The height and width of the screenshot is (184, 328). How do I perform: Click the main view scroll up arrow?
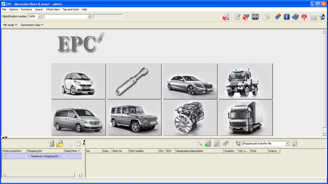(324, 31)
